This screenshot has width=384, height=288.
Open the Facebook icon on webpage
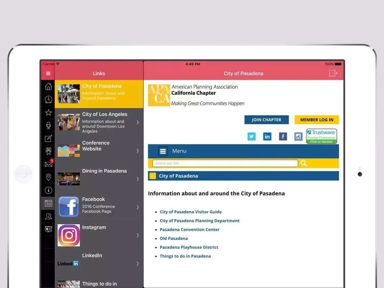pyautogui.click(x=283, y=137)
